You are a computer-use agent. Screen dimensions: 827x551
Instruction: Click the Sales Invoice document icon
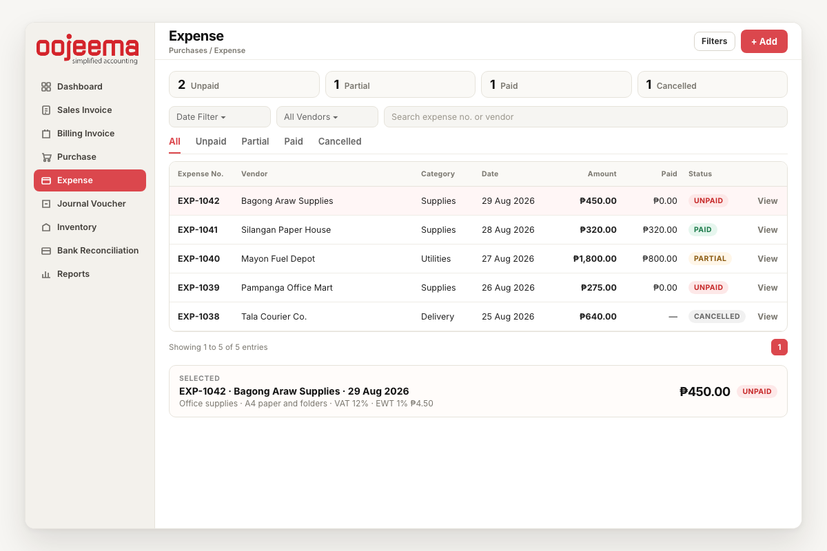[46, 110]
